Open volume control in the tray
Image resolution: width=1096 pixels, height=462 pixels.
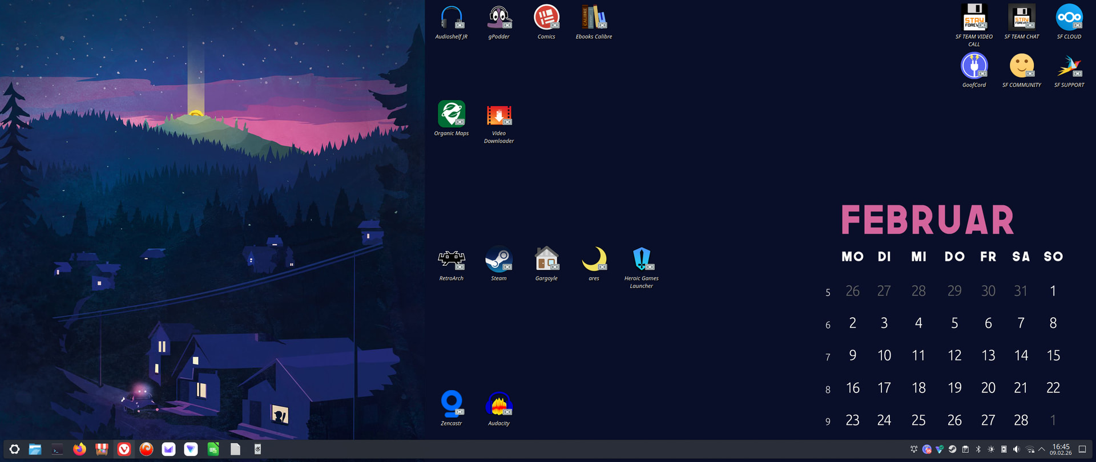(x=1016, y=449)
